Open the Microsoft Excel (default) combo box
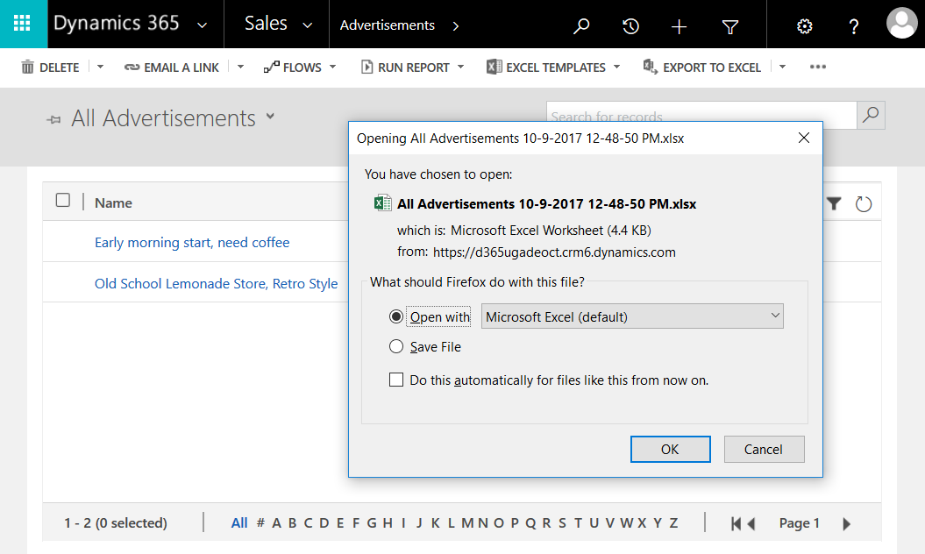The image size is (925, 554). pyautogui.click(x=632, y=316)
